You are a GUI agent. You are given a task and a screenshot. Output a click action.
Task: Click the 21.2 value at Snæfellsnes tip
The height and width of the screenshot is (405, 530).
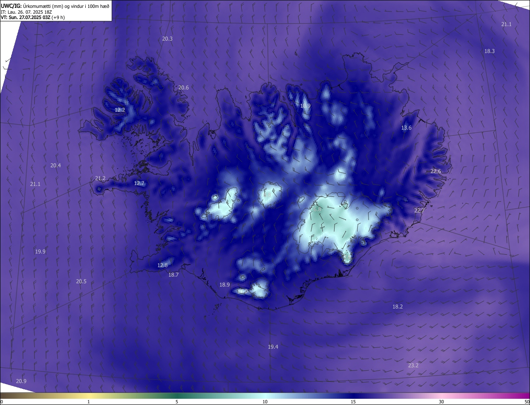pos(100,178)
